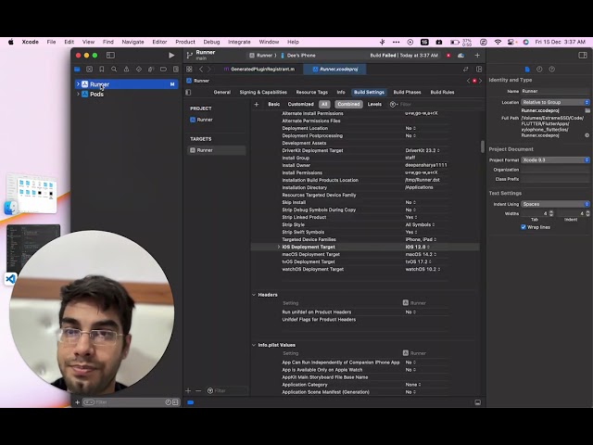Viewport: 593px width, 445px height.
Task: Open the Debug menu
Action: [x=211, y=42]
